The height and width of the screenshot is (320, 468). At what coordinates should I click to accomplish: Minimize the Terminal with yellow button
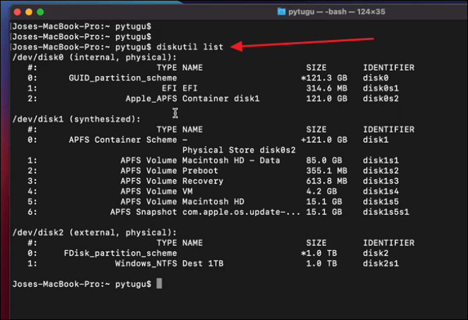(28, 12)
